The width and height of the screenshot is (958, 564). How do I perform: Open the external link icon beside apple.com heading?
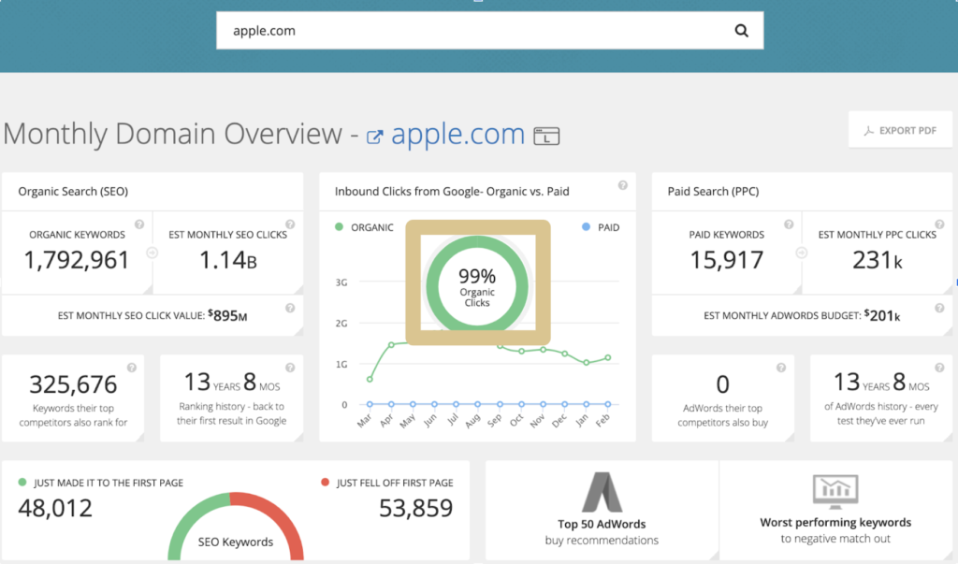(374, 137)
